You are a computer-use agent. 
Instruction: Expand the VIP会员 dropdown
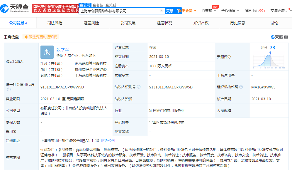pos(195,11)
